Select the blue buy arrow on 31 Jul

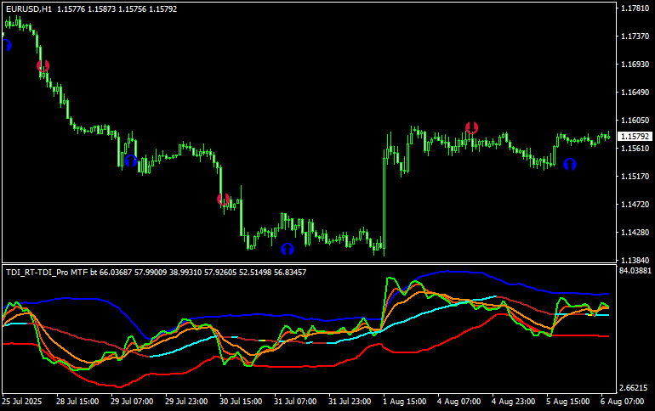288,249
